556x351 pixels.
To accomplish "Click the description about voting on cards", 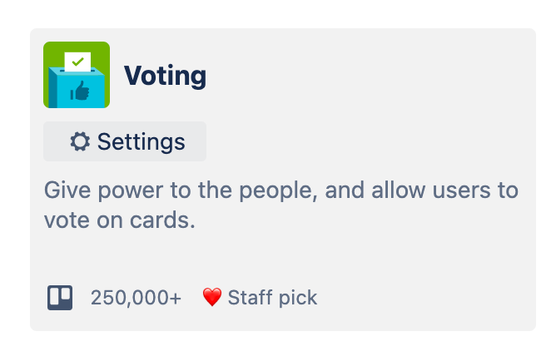I will [x=281, y=205].
